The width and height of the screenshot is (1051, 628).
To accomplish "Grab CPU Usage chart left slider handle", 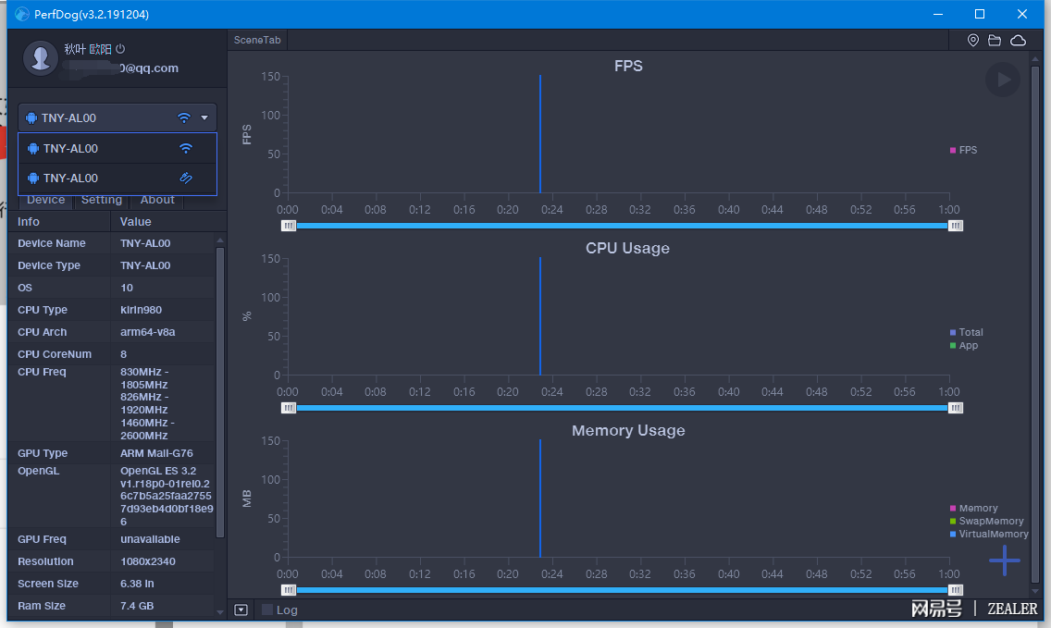I will [289, 408].
